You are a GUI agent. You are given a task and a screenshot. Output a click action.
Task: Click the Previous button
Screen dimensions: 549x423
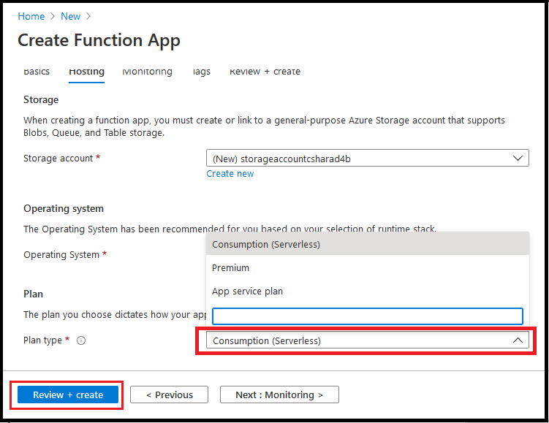[169, 395]
